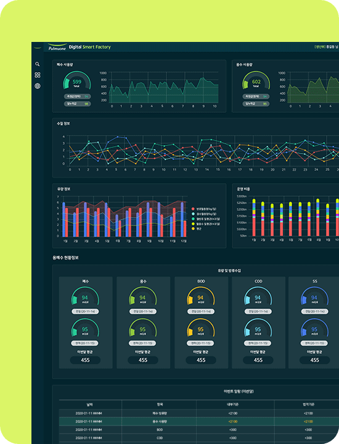
Task: Click the 항목 column header
Action: click(160, 405)
